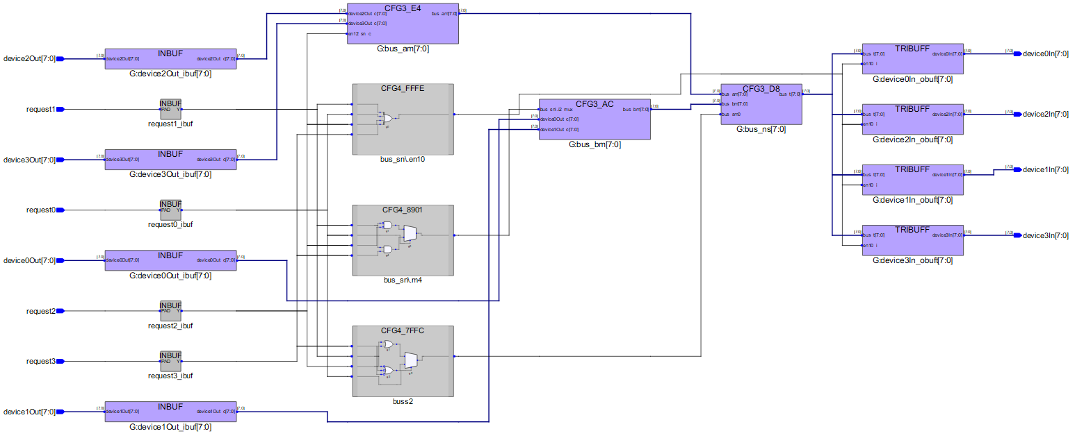1075x438 pixels.
Task: Select the request1_ibuf INBUF block
Action: pyautogui.click(x=170, y=109)
